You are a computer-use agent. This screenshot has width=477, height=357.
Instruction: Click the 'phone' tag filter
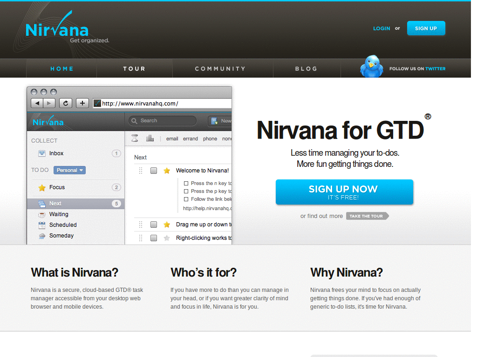tap(210, 139)
